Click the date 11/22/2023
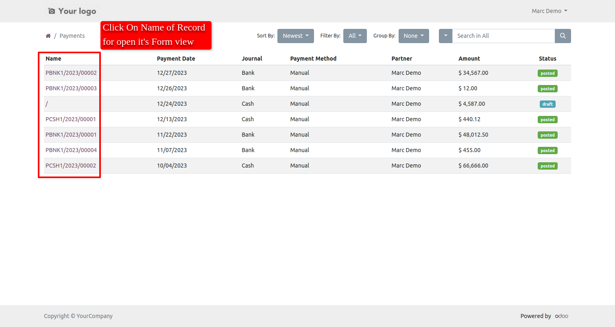The height and width of the screenshot is (327, 615). point(172,135)
